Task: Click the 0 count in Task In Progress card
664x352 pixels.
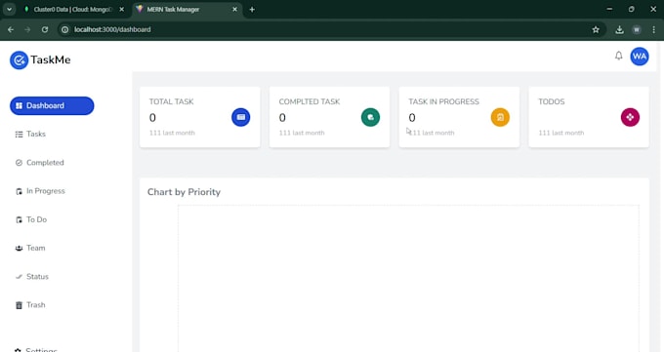Action: (412, 118)
